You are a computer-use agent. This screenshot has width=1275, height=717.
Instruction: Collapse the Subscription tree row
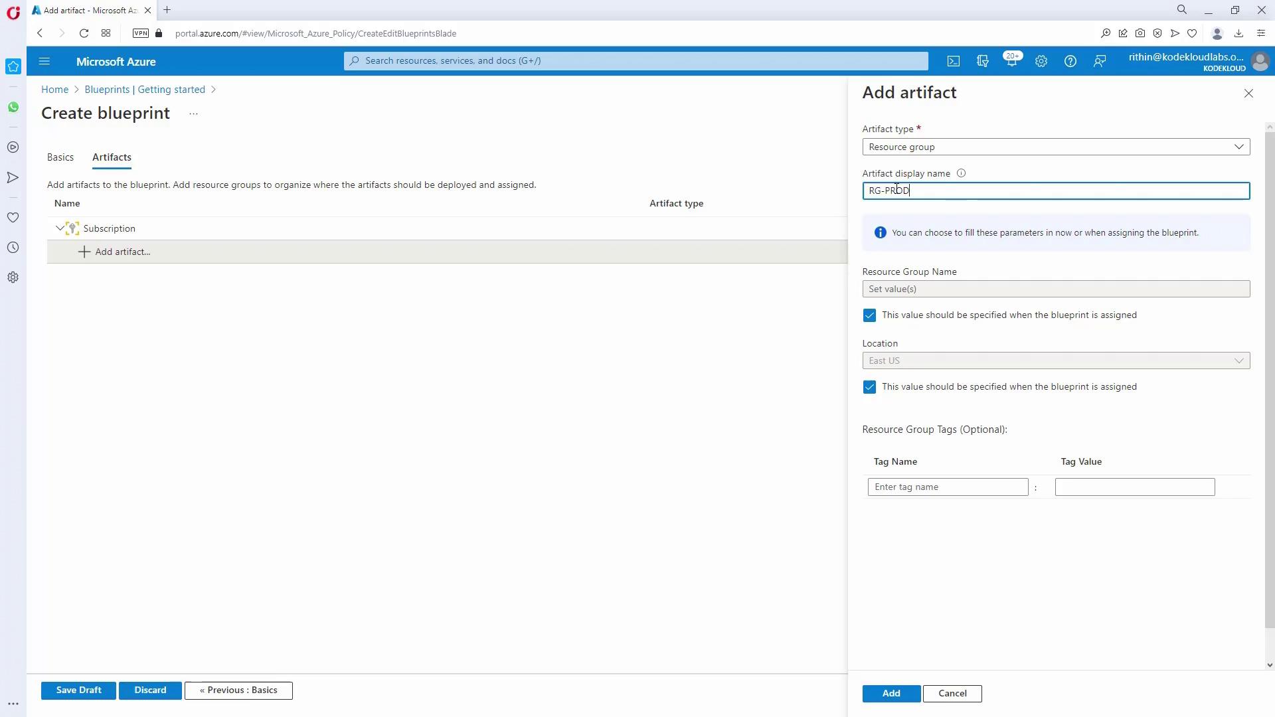(60, 228)
